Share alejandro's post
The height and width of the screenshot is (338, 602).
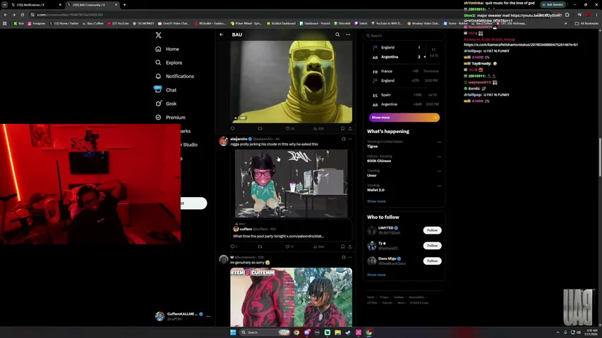tap(350, 246)
